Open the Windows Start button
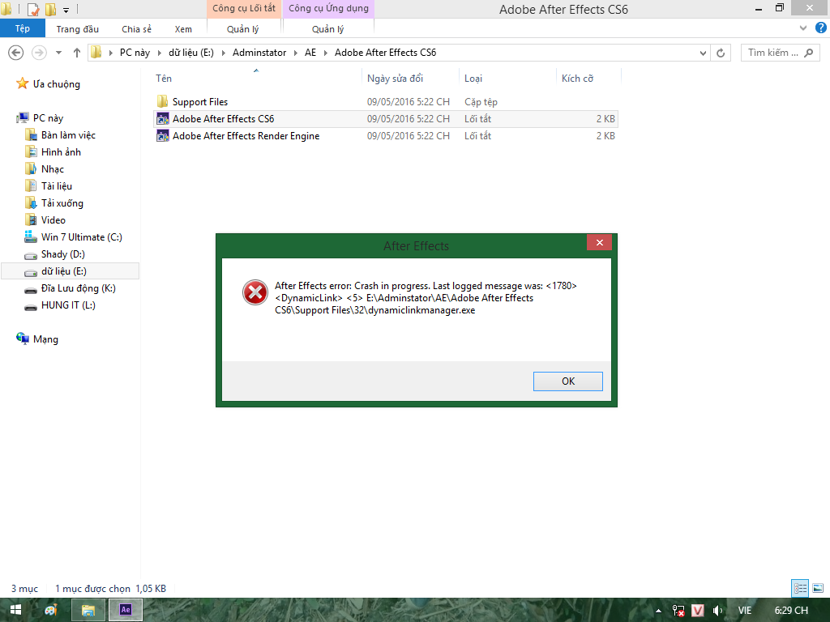The width and height of the screenshot is (830, 622). 16,610
